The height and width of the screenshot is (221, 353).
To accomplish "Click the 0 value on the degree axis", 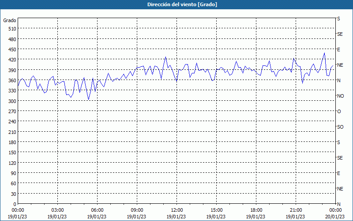I will coord(15,204).
